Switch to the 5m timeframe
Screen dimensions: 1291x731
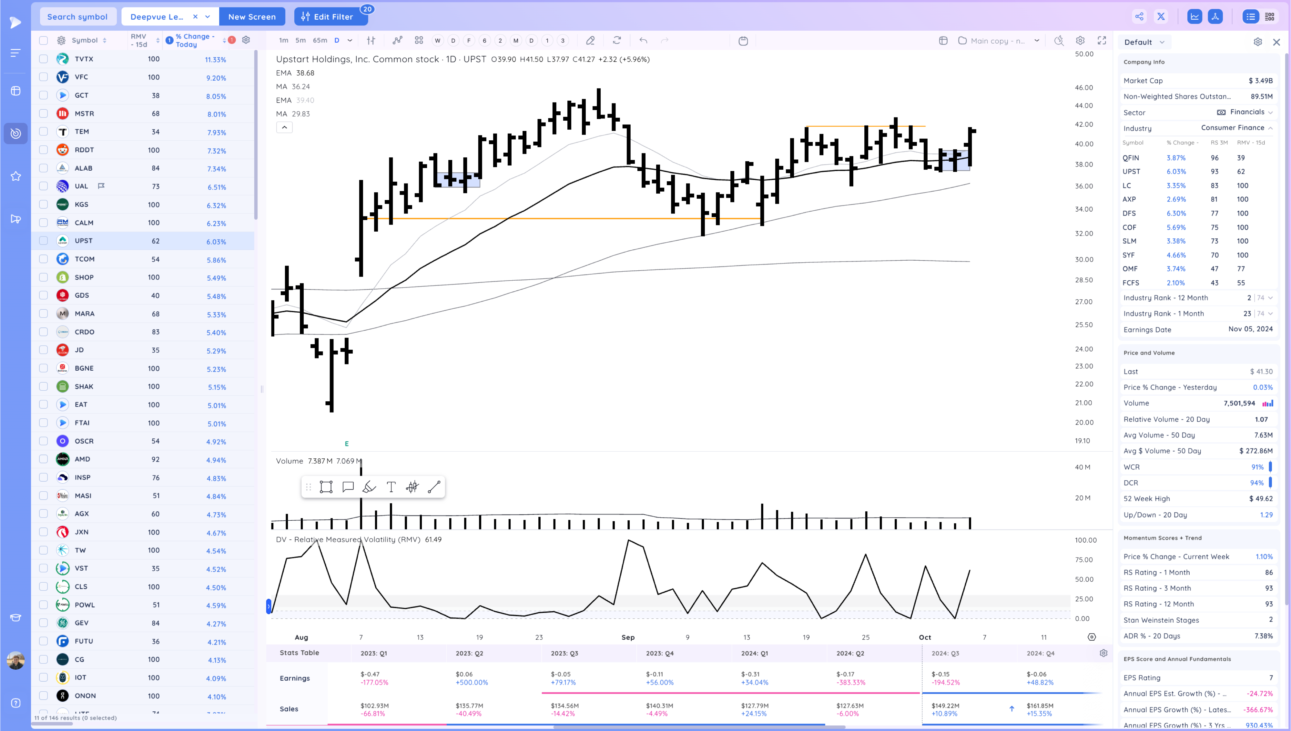click(x=300, y=41)
